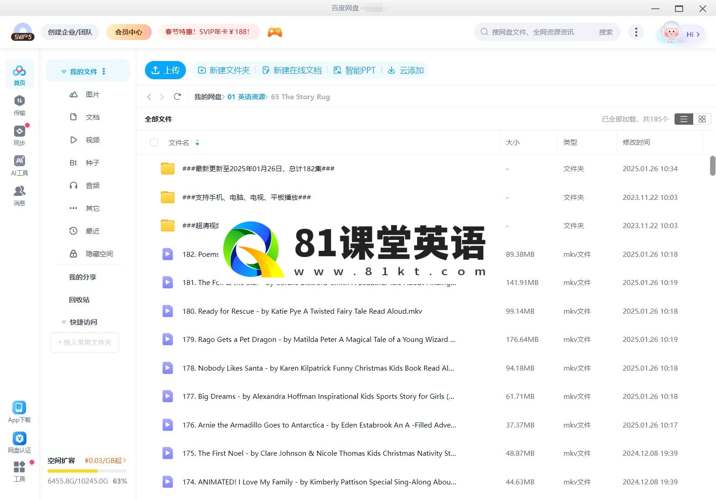
Task: Click the 大小 column header
Action: (x=512, y=143)
